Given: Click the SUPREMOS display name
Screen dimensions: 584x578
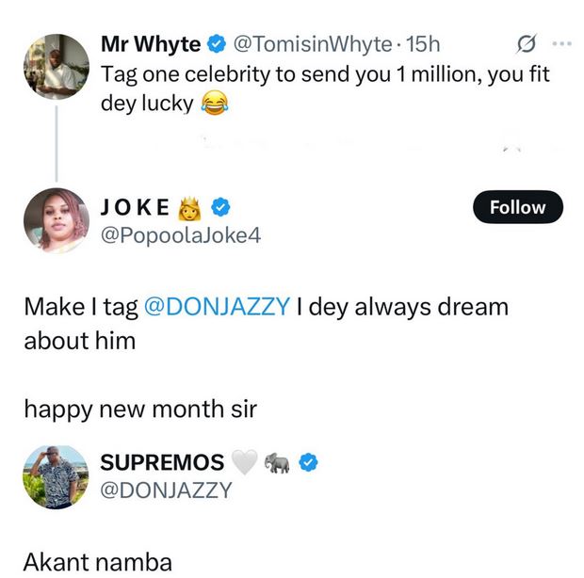Looking at the screenshot, I should (162, 461).
